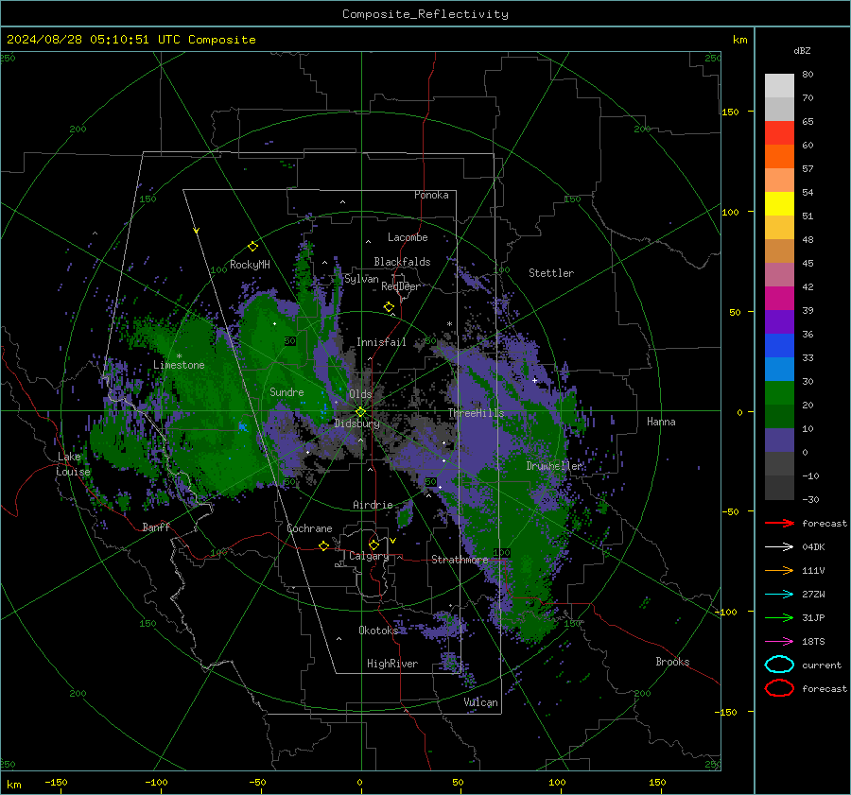Click the red 'forecast' ellipse legend icon
Viewport: 851px width, 795px height.
pyautogui.click(x=779, y=688)
